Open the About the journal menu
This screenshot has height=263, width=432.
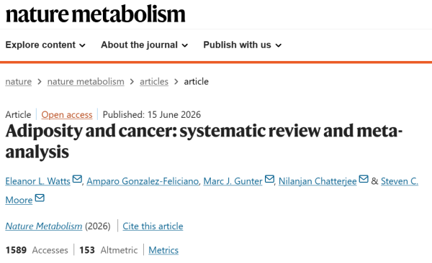(x=145, y=45)
